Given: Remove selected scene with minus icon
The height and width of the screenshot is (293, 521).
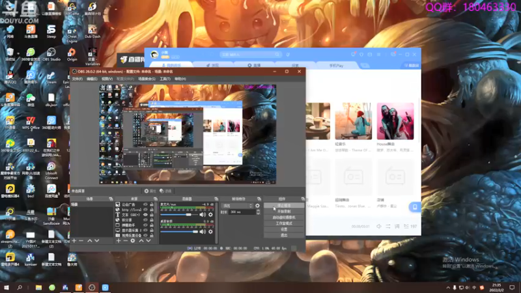Looking at the screenshot, I should [81, 240].
